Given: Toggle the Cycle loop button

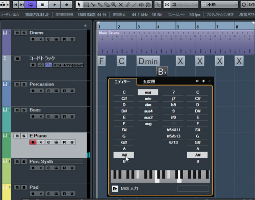Looking at the screenshot, I should pos(31,5).
